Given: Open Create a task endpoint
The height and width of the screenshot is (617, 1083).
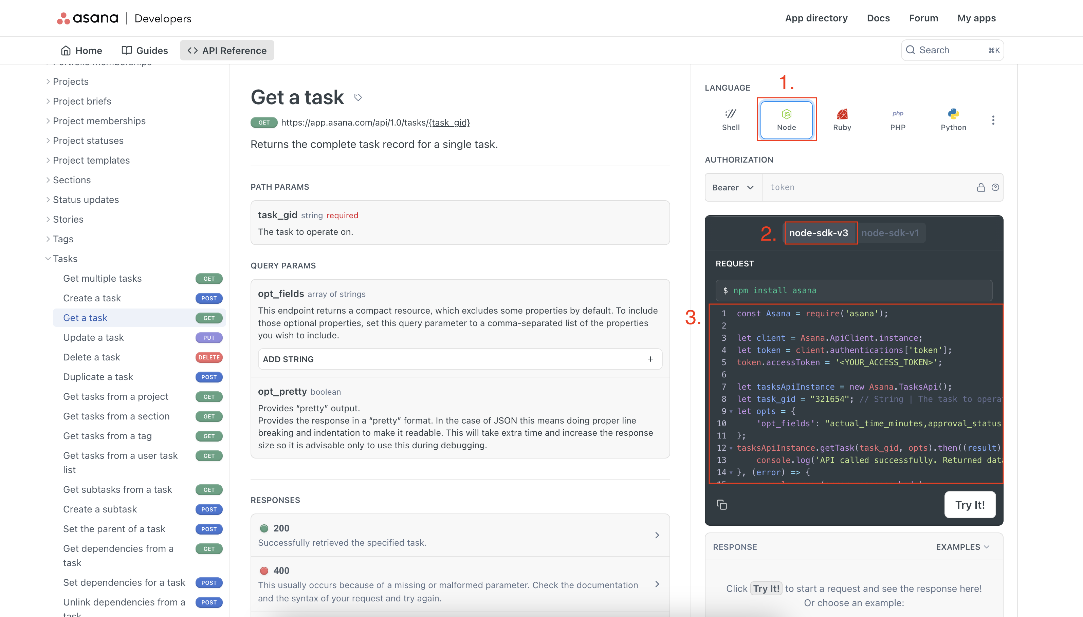Looking at the screenshot, I should [140, 298].
